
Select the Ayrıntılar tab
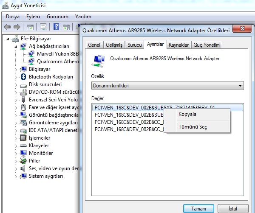155,44
